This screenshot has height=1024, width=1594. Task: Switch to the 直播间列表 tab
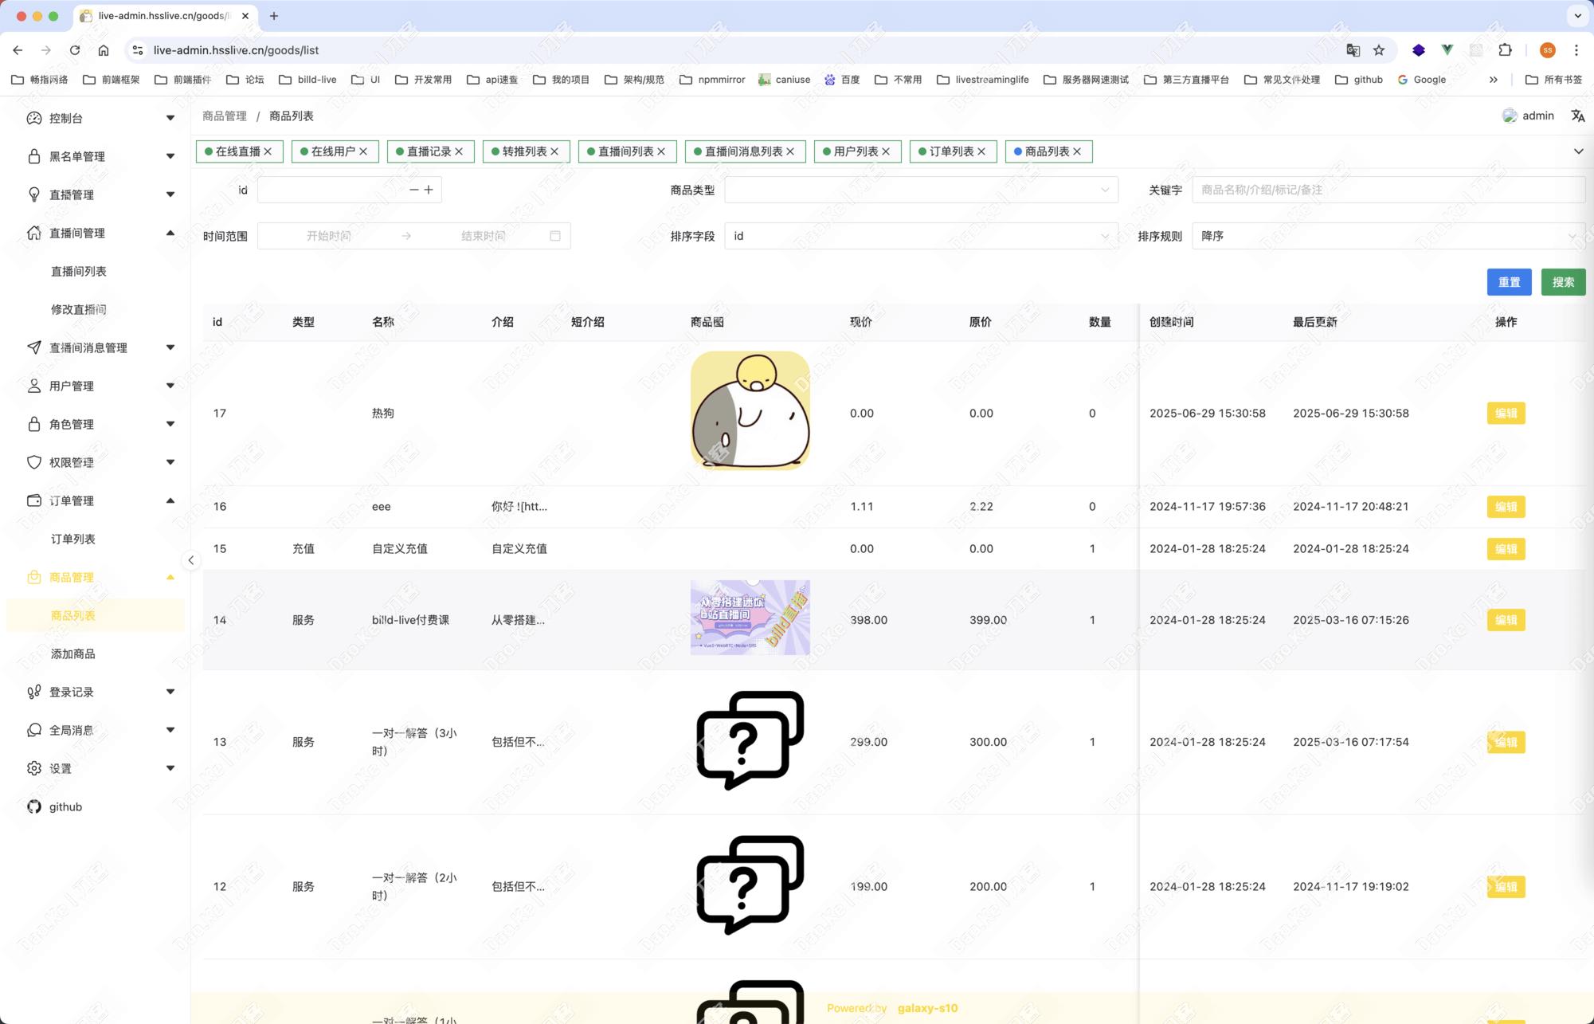click(625, 151)
